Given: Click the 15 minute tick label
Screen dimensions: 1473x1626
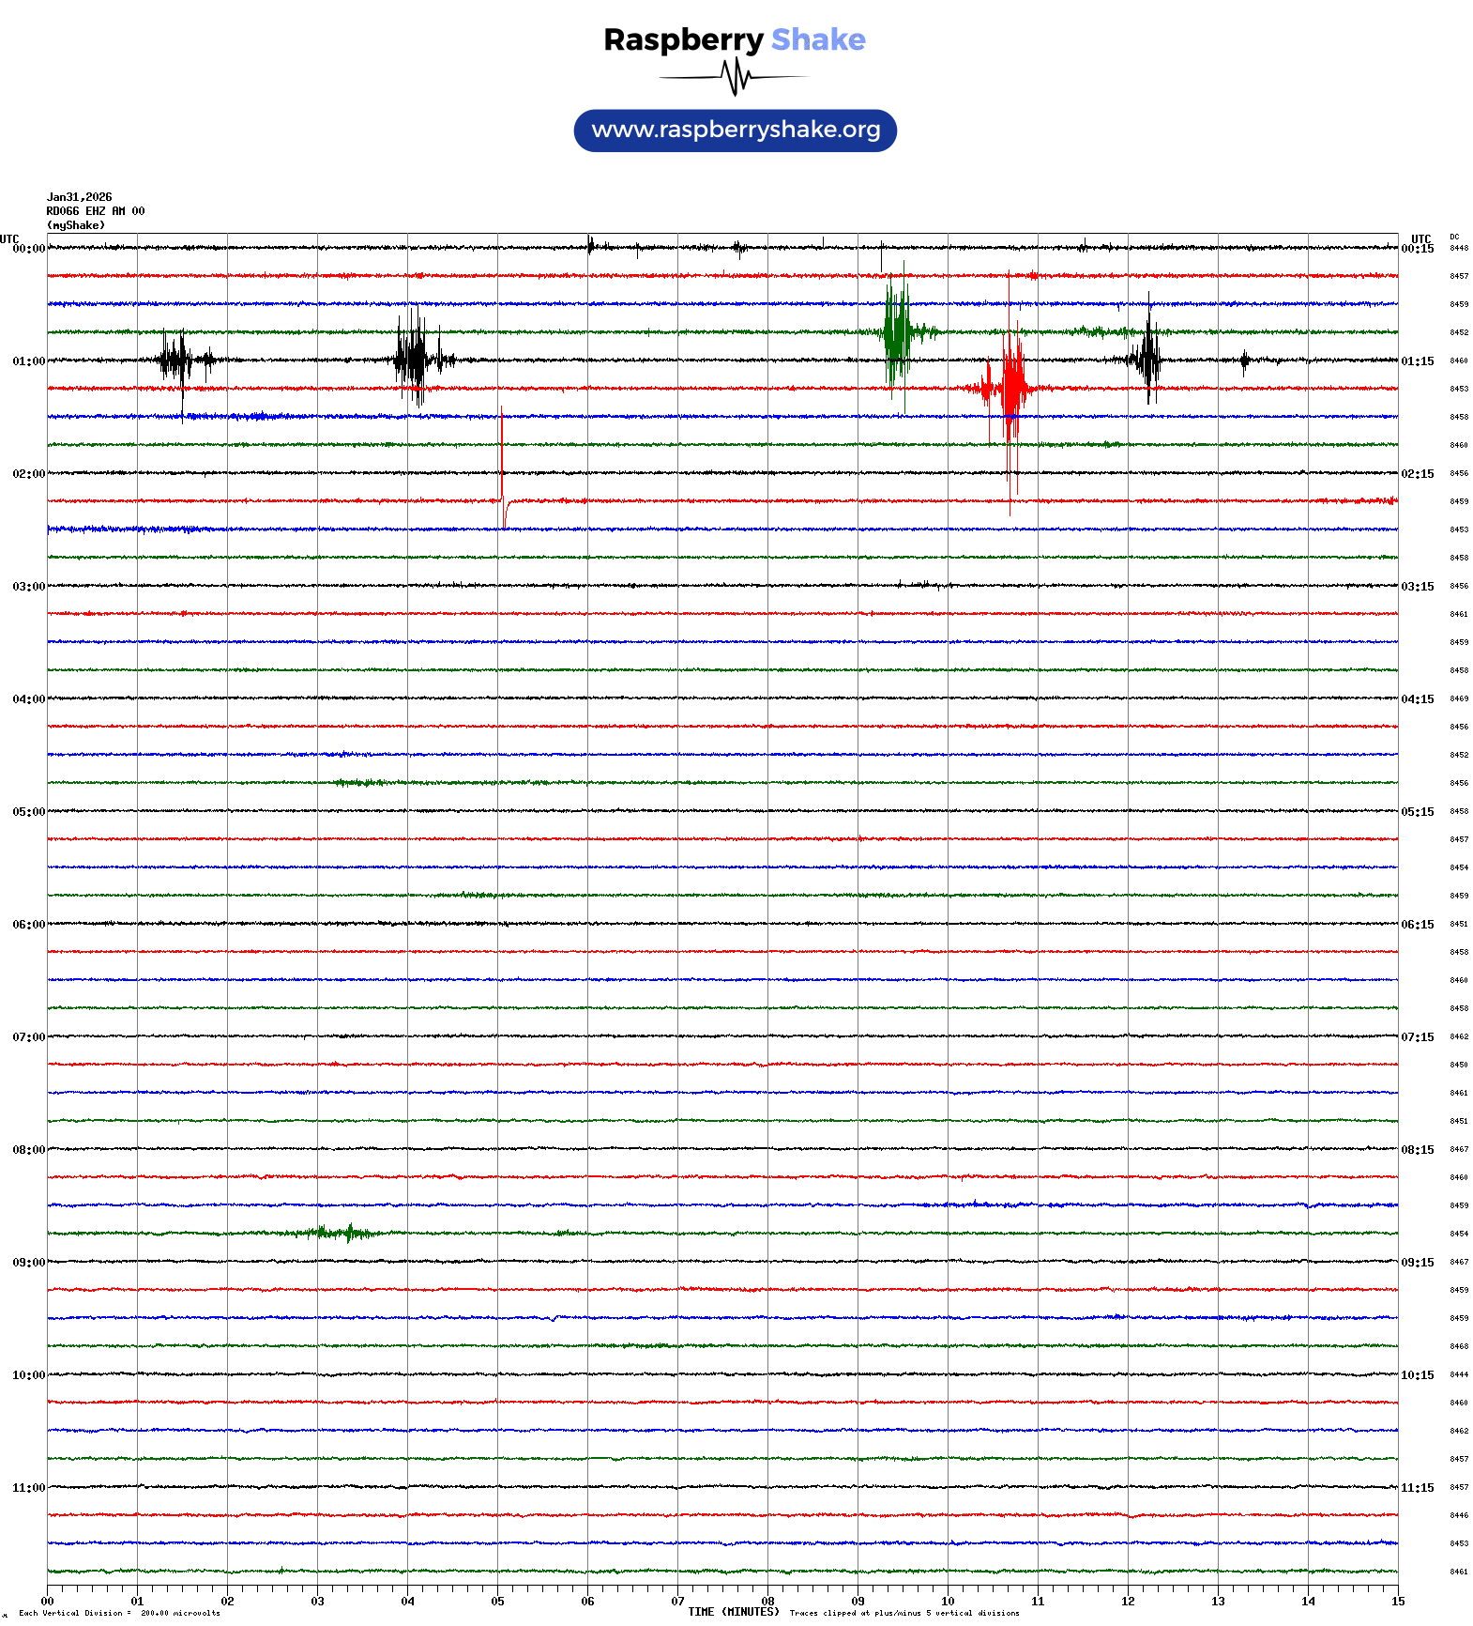Looking at the screenshot, I should (x=1397, y=1602).
